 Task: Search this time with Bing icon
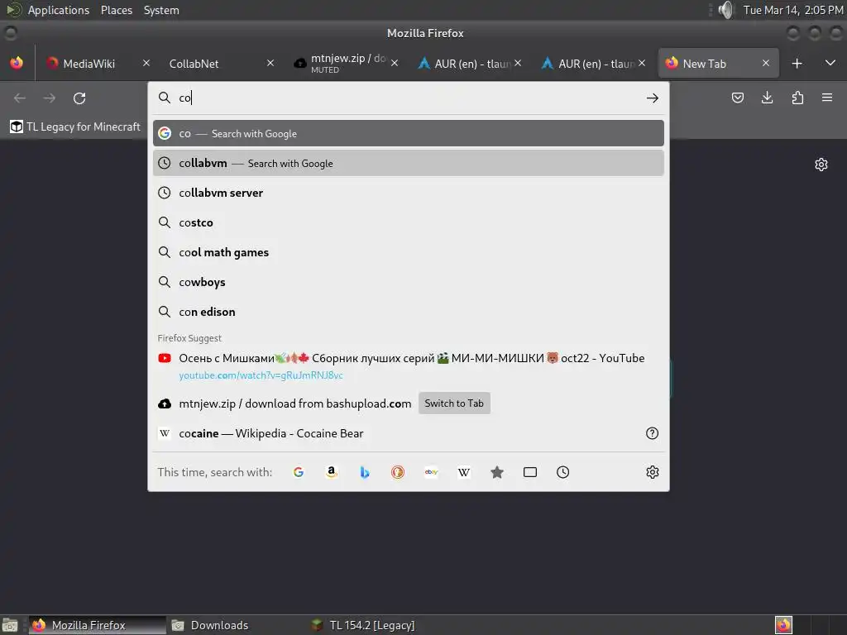(365, 472)
